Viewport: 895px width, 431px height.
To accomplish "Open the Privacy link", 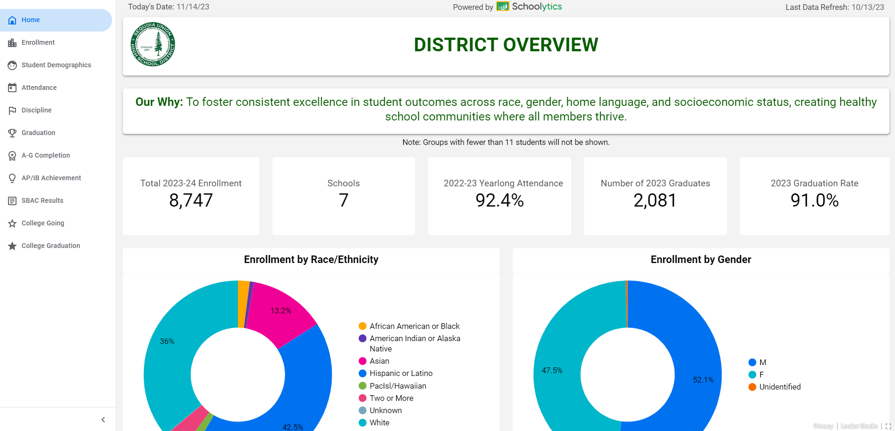I will 823,426.
